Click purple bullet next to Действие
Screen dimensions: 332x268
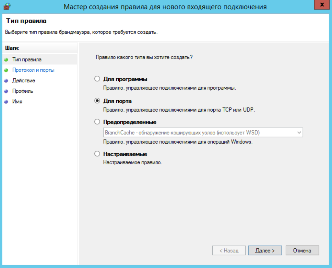(x=6, y=81)
